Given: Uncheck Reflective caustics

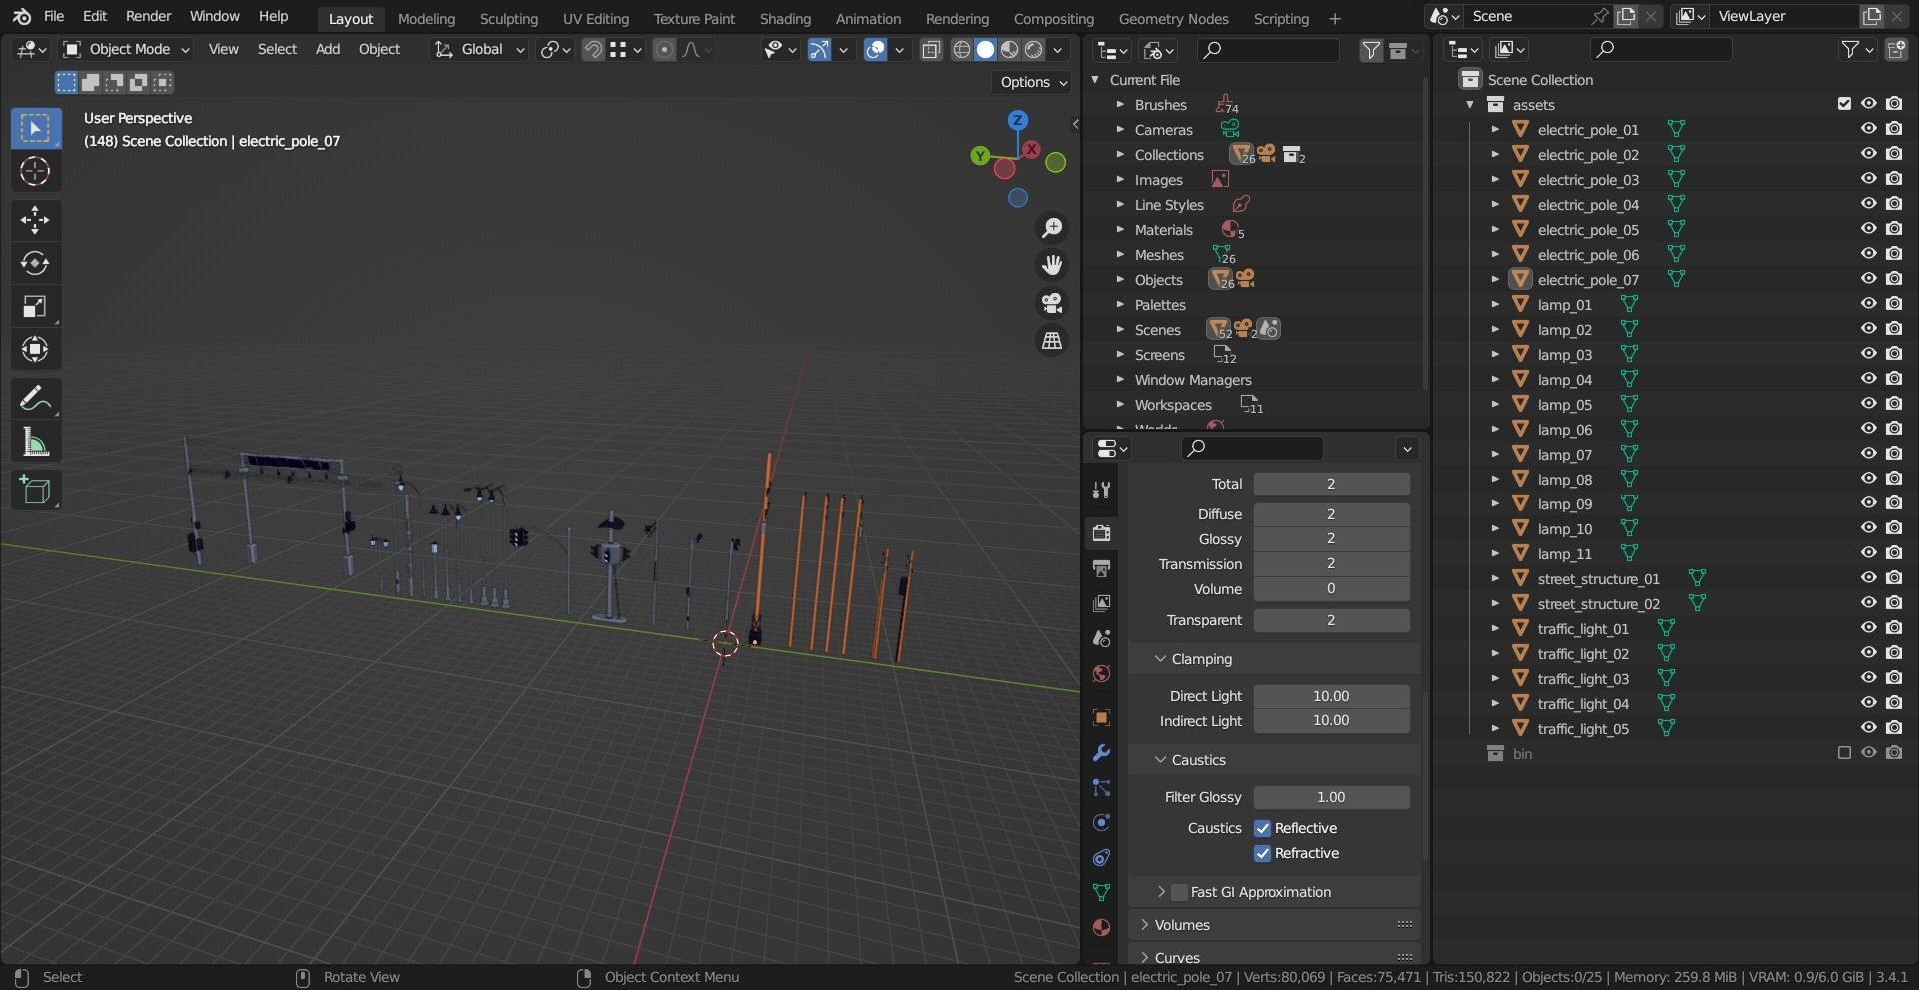Looking at the screenshot, I should point(1262,828).
